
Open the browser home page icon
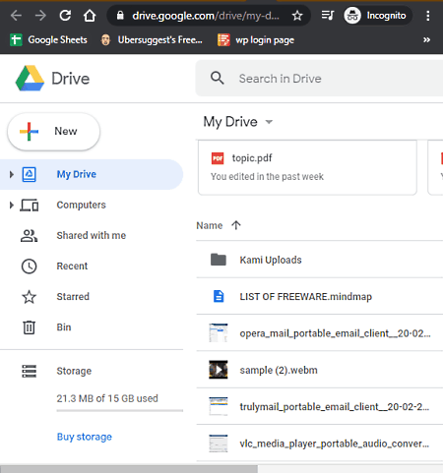[90, 16]
